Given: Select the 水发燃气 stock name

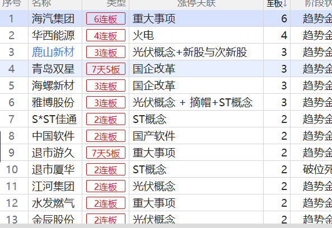Looking at the screenshot, I should pos(53,203).
